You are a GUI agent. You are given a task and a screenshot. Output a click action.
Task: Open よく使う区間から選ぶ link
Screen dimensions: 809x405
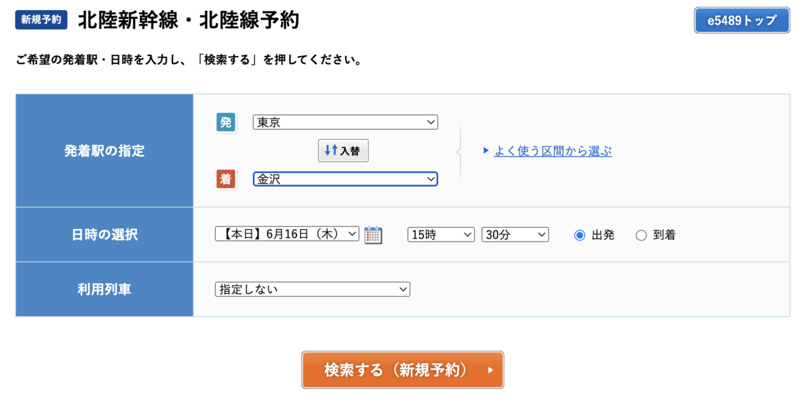pos(553,151)
